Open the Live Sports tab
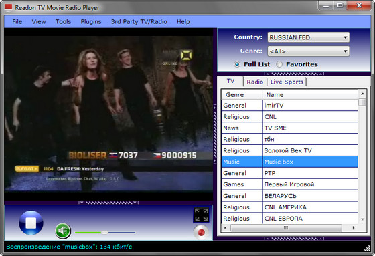375x256 pixels. pos(287,82)
